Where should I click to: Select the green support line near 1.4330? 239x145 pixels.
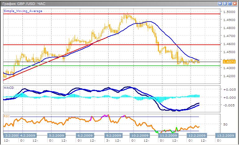pos(112,66)
